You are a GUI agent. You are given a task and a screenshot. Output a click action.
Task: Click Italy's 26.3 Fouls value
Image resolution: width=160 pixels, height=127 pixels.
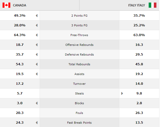click(139, 113)
